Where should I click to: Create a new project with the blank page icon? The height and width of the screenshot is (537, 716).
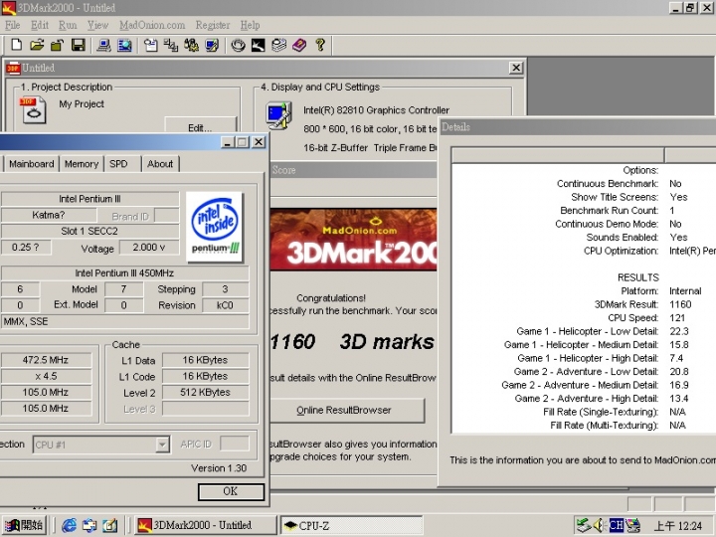click(x=17, y=45)
